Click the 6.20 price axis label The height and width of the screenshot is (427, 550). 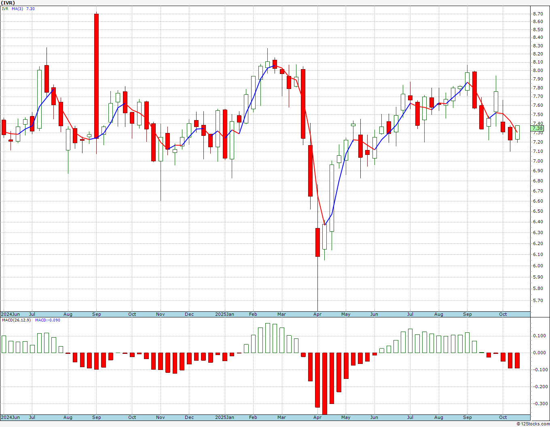[x=538, y=244]
